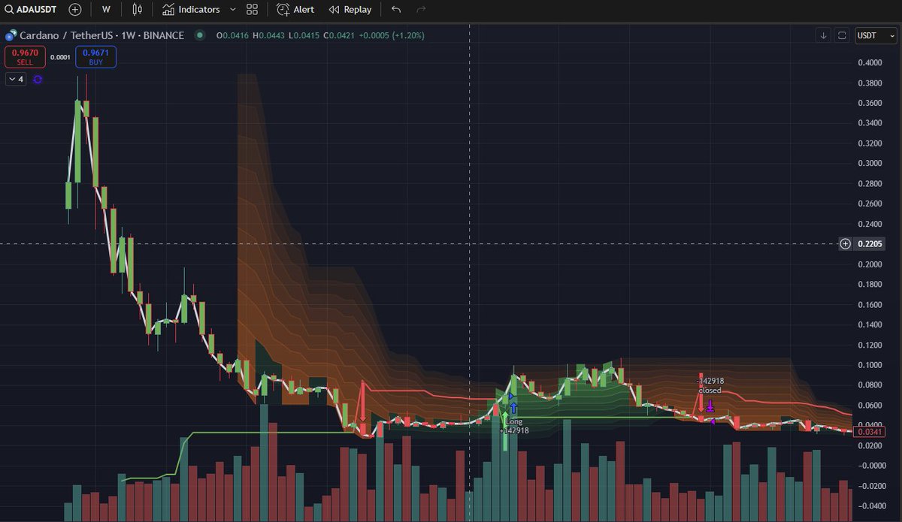Open the symbol search for ADAUSDT
902x522 pixels.
coord(34,9)
